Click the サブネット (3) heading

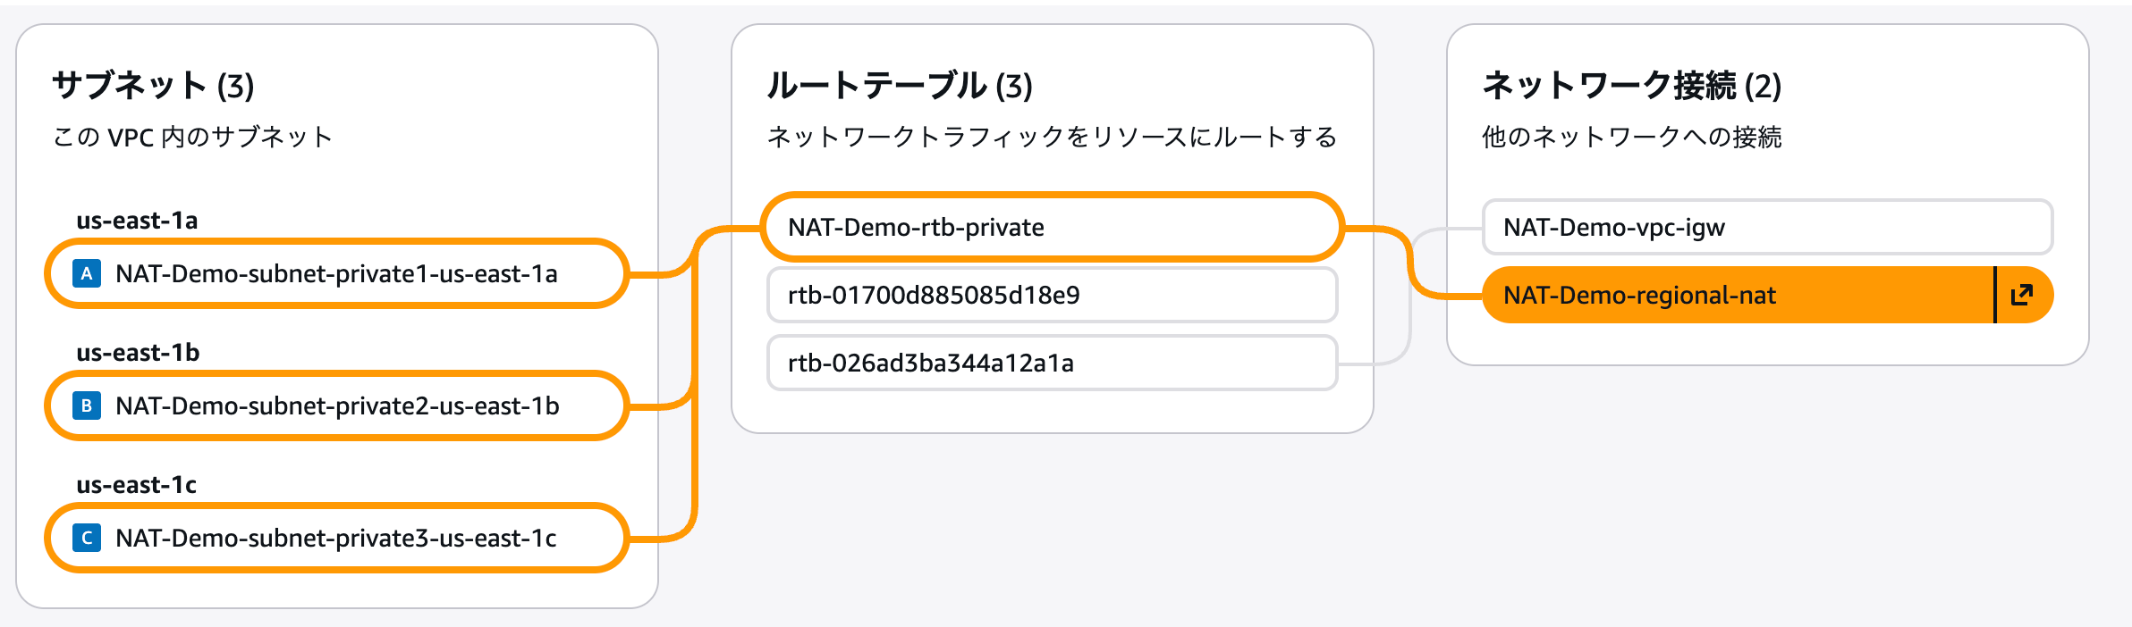(x=153, y=86)
